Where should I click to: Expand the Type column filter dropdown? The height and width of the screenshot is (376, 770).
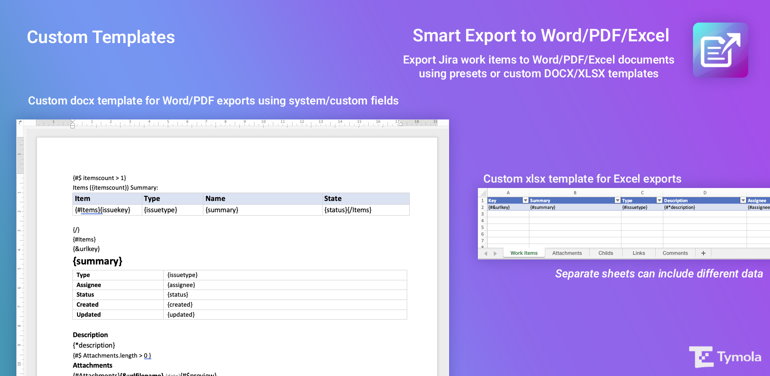point(660,201)
